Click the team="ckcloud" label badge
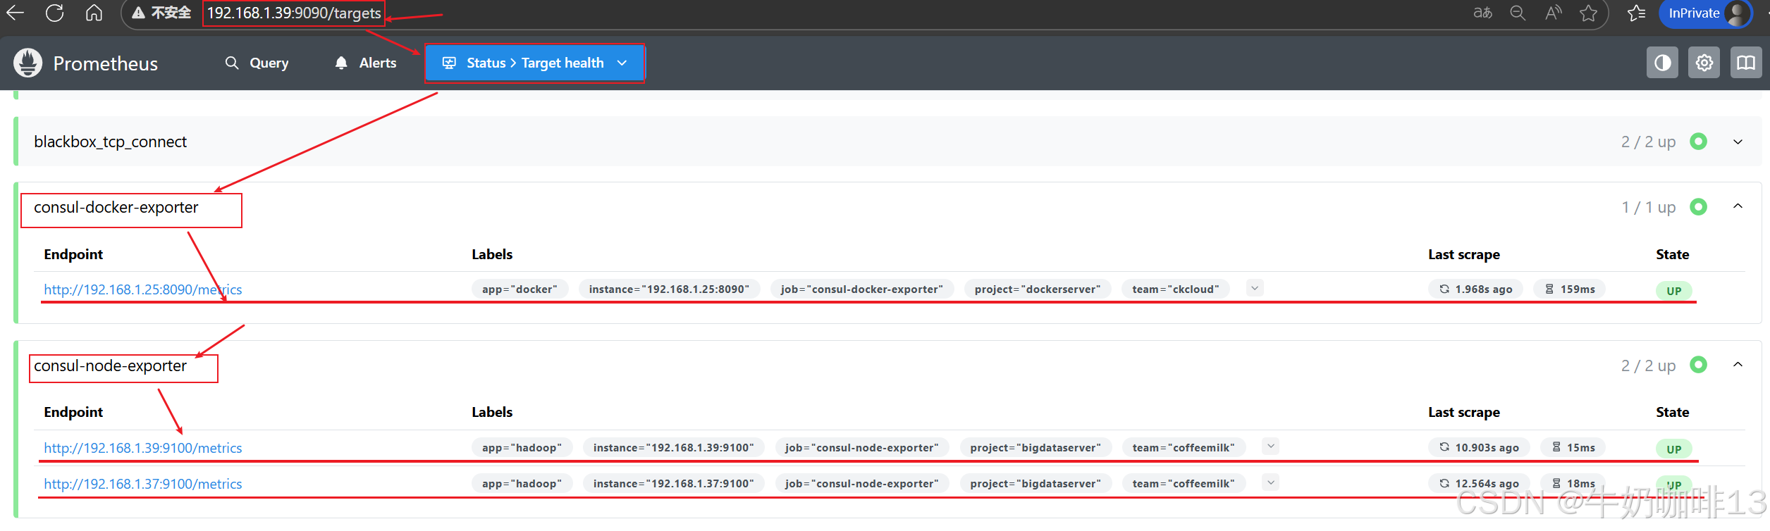 1176,289
